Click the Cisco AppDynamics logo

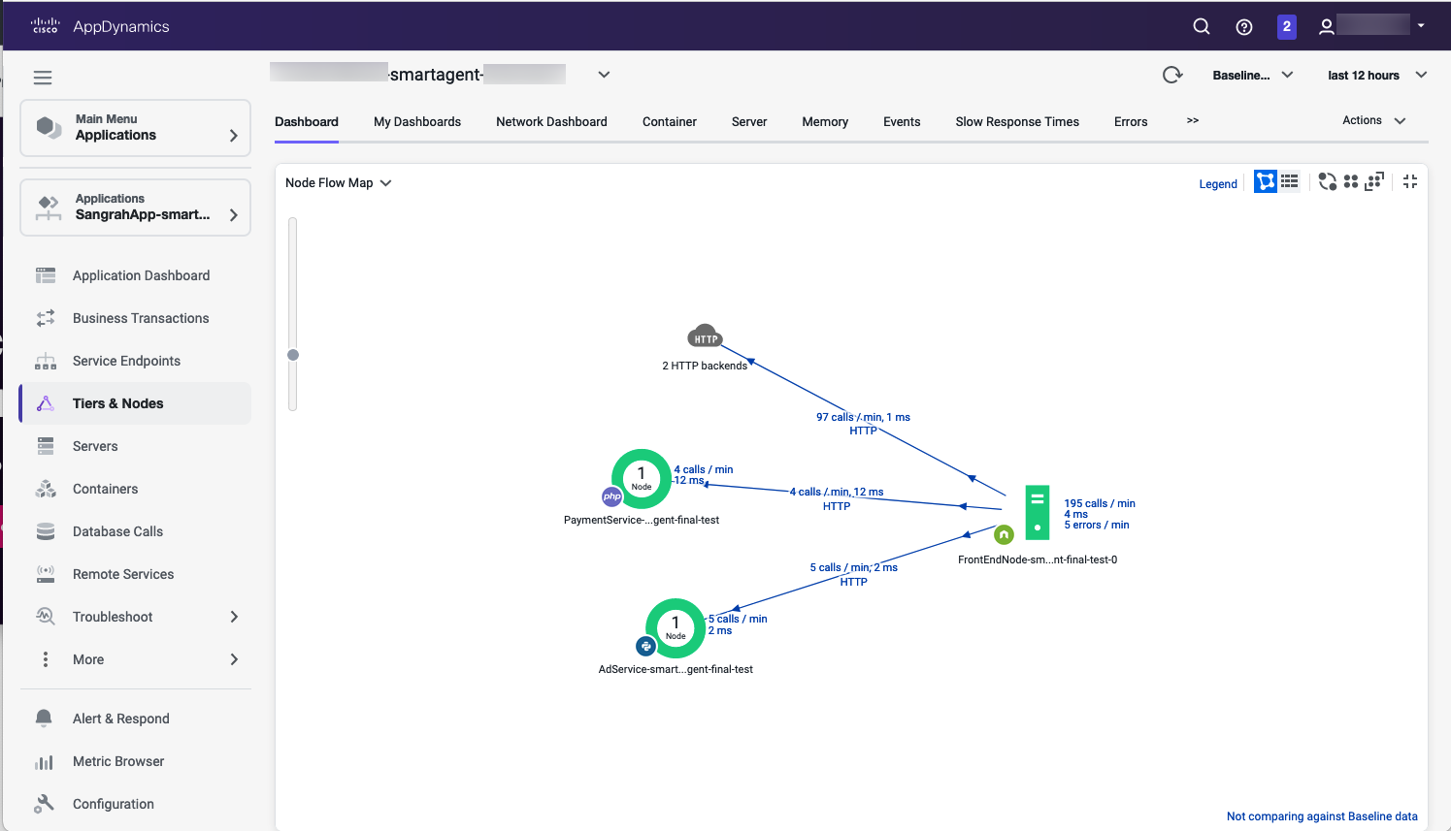100,26
